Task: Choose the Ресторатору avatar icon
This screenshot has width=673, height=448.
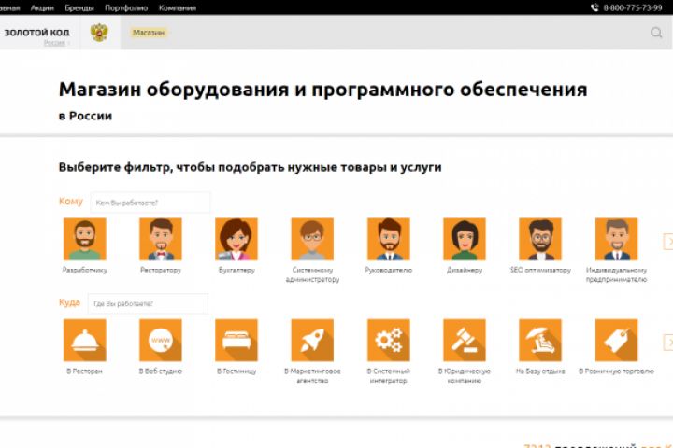Action: tap(161, 239)
